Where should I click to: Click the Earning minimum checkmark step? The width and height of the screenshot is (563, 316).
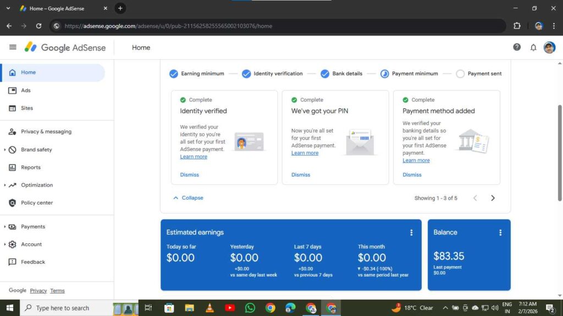tap(174, 74)
